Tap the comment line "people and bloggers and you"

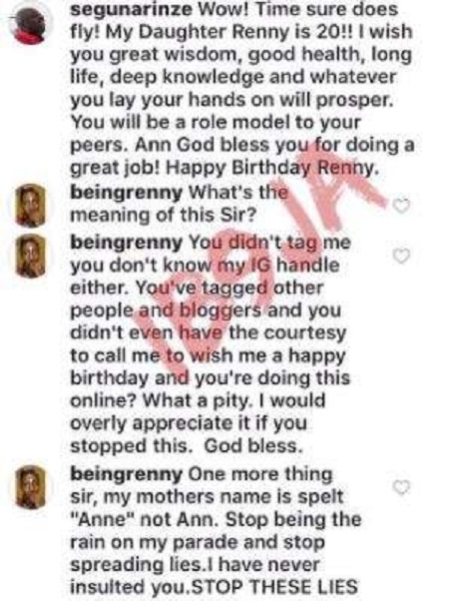pyautogui.click(x=206, y=310)
